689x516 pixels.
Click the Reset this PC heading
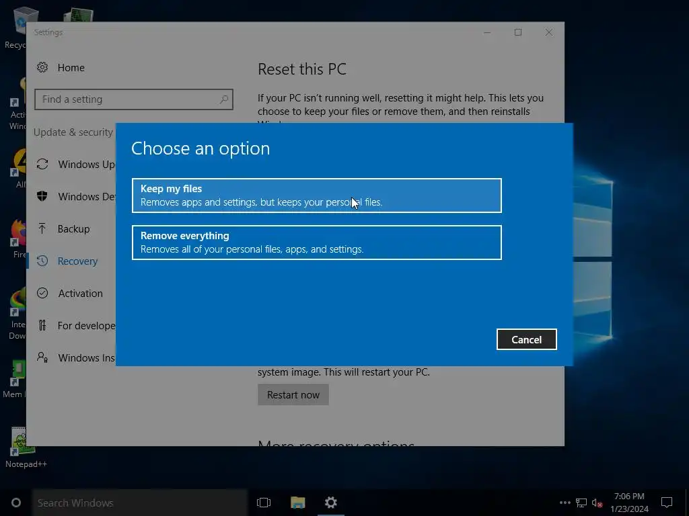pyautogui.click(x=302, y=69)
